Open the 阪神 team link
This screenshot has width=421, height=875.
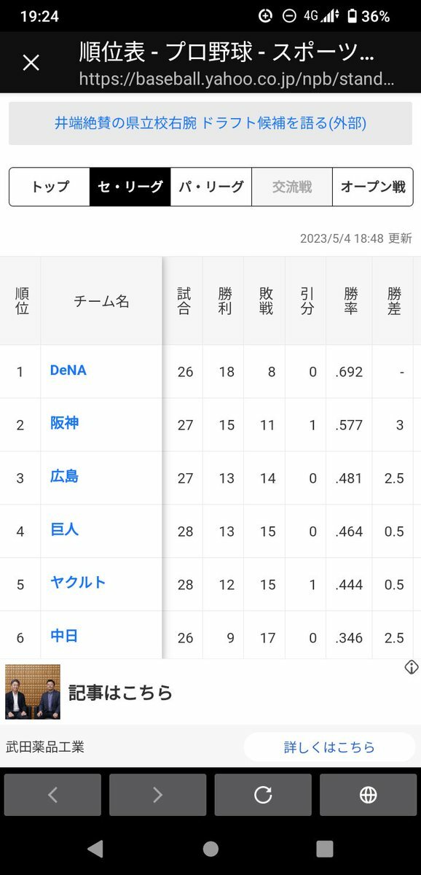[x=64, y=424]
